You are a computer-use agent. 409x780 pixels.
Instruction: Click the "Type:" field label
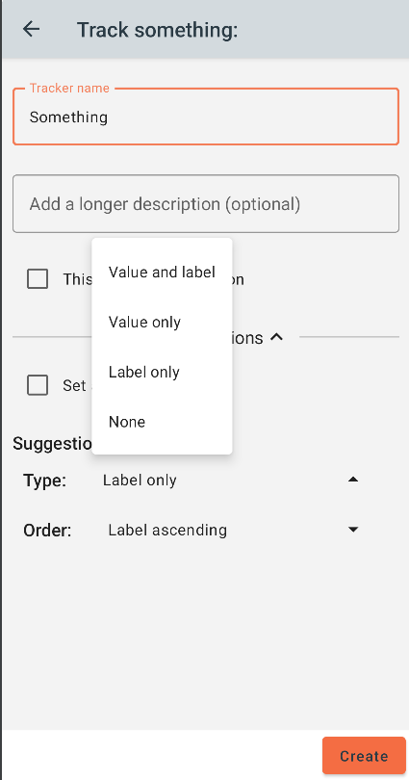(x=44, y=481)
